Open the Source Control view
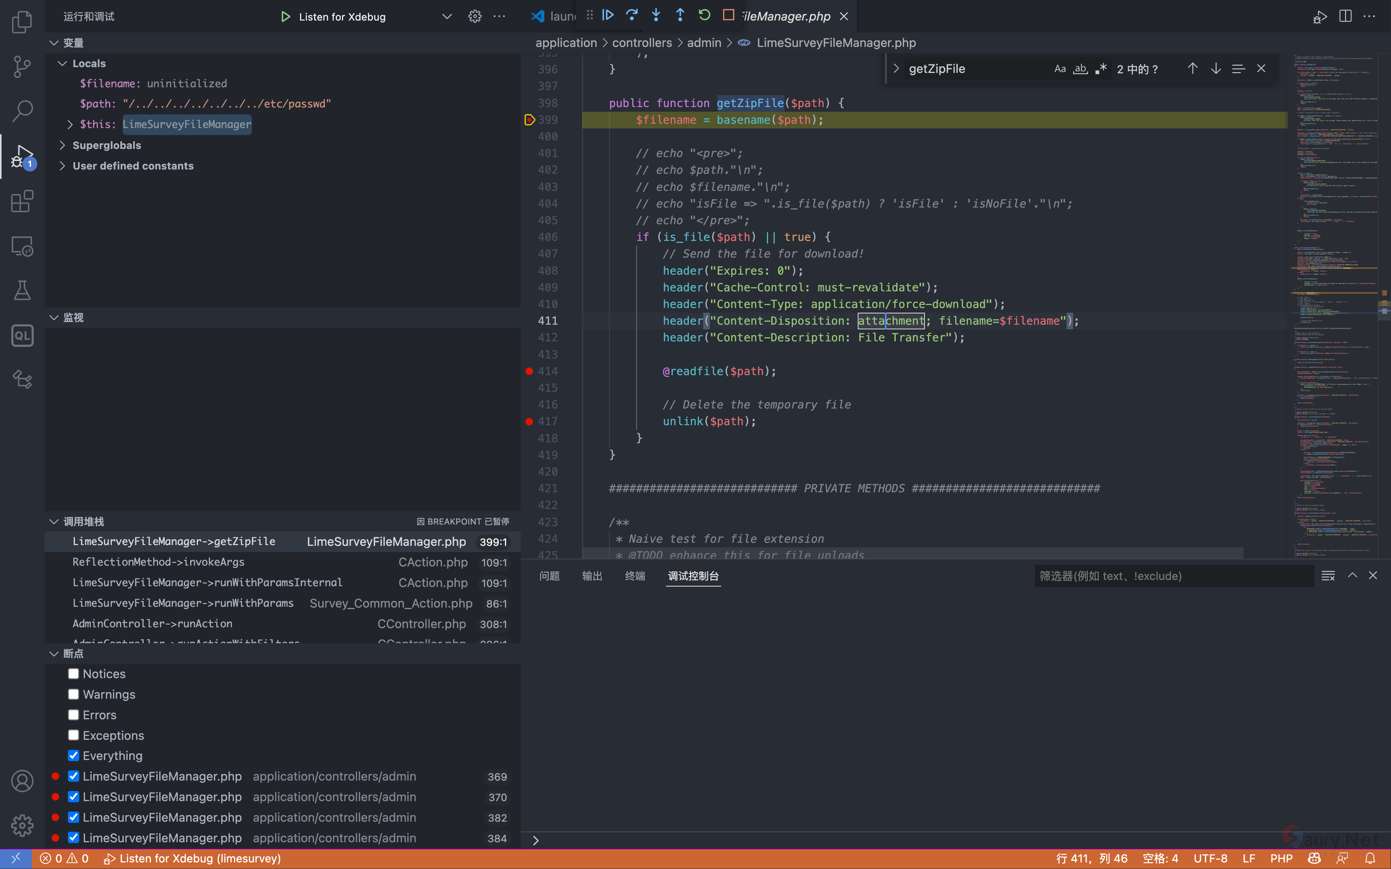The height and width of the screenshot is (869, 1391). (x=22, y=67)
